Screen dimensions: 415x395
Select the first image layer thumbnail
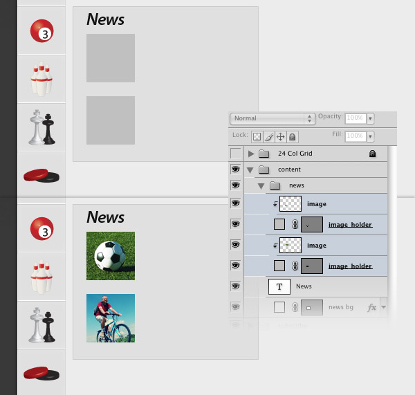click(290, 204)
